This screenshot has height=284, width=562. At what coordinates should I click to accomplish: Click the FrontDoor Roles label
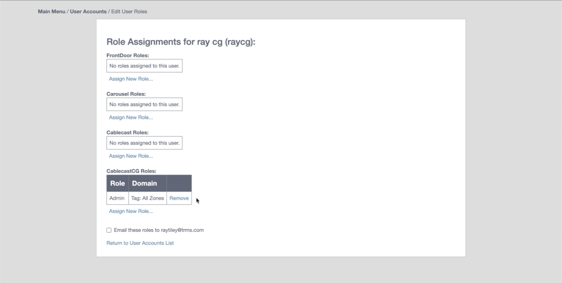[128, 56]
